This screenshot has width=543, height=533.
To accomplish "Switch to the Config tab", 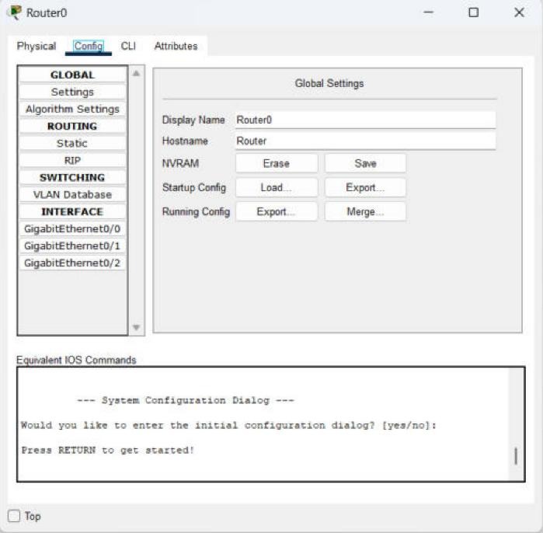I will pos(89,46).
